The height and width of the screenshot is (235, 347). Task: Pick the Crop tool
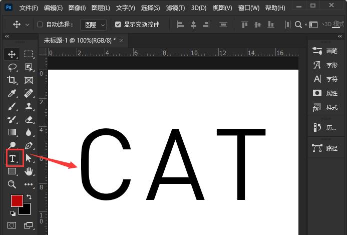12,80
